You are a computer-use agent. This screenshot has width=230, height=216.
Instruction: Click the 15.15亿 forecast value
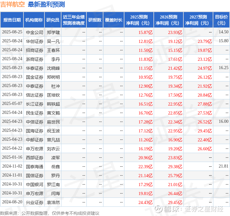175,50
